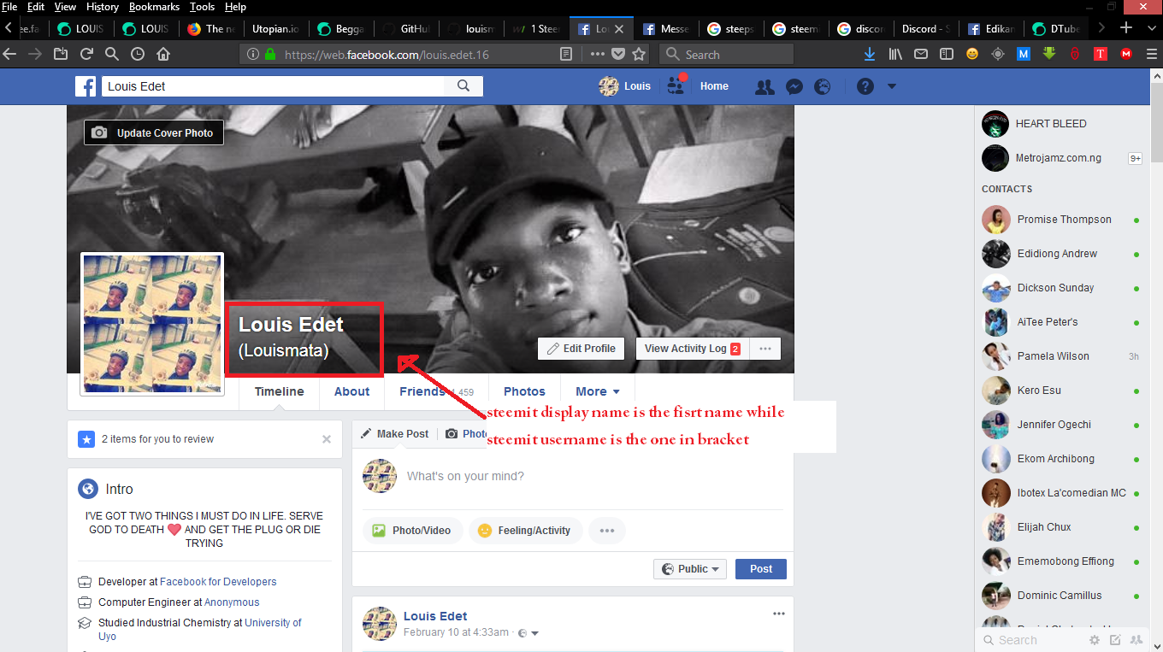1163x652 pixels.
Task: Open the chat with Promise Thompson
Action: click(x=1060, y=220)
